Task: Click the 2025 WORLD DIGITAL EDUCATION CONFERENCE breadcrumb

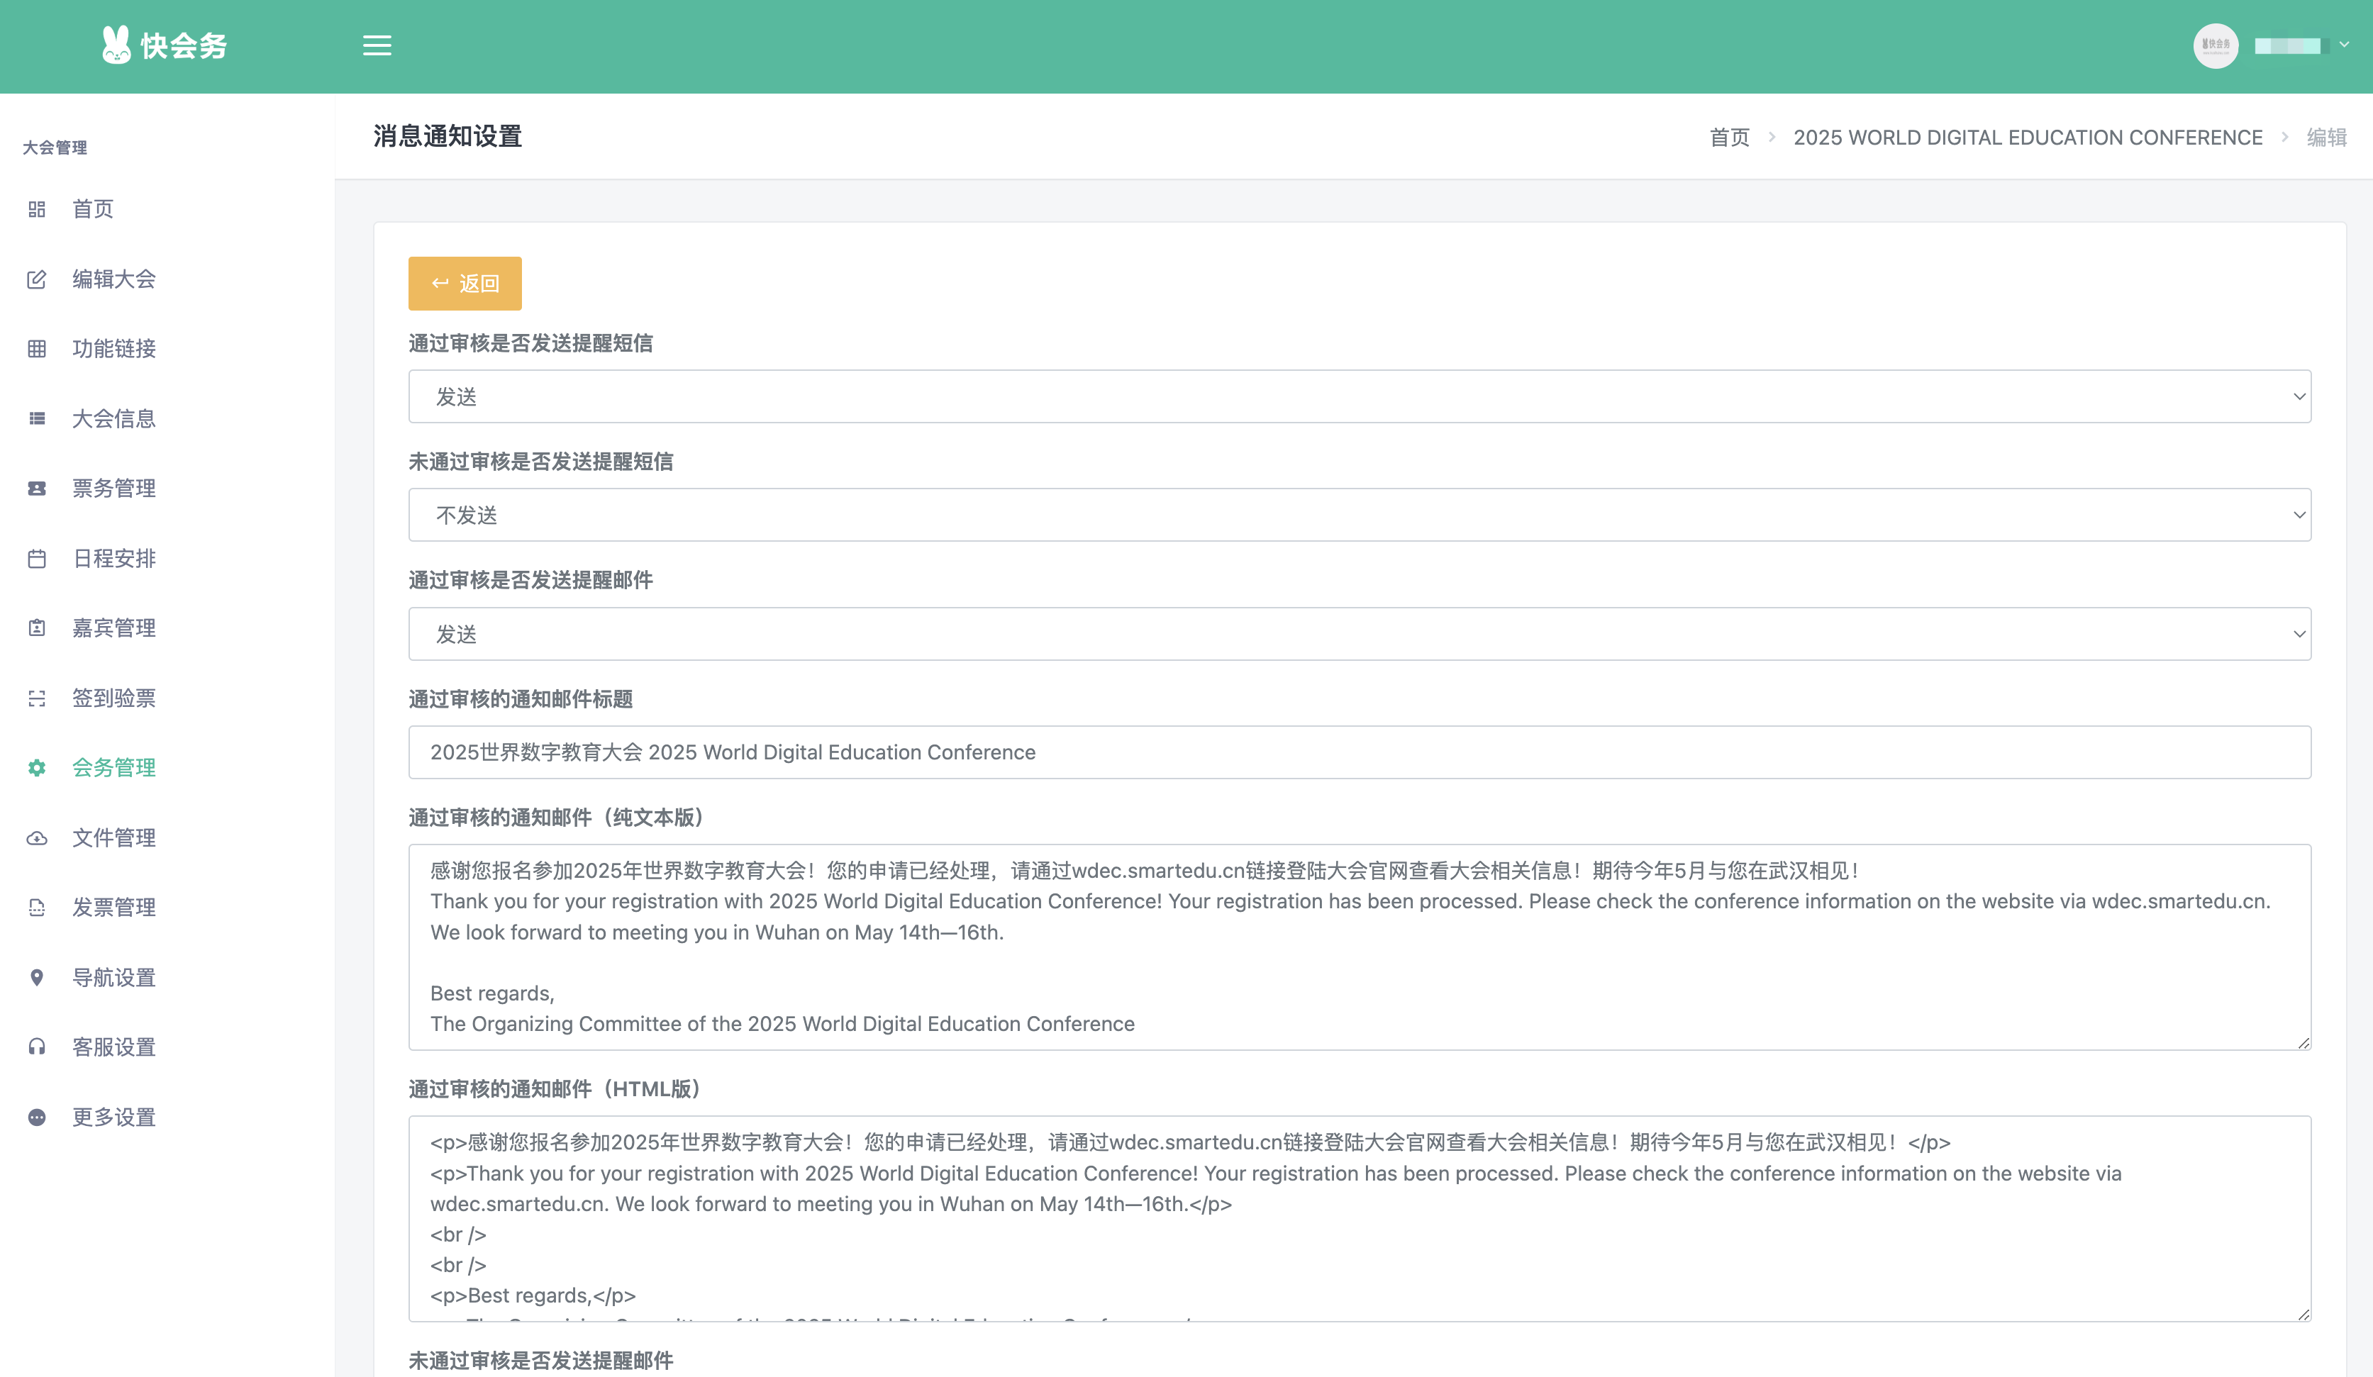Action: [x=2028, y=138]
